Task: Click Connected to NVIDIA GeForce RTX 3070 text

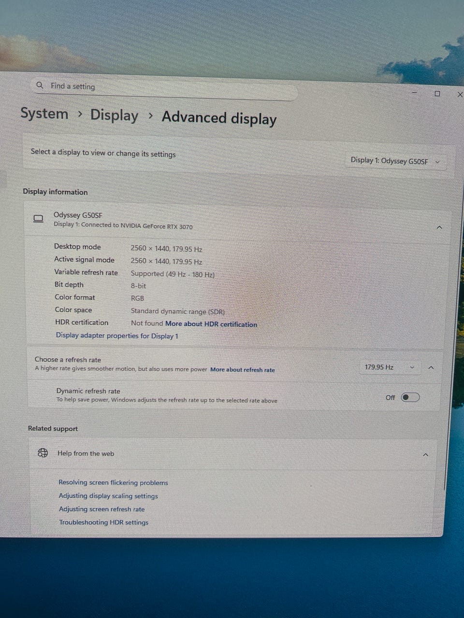Action: click(137, 225)
